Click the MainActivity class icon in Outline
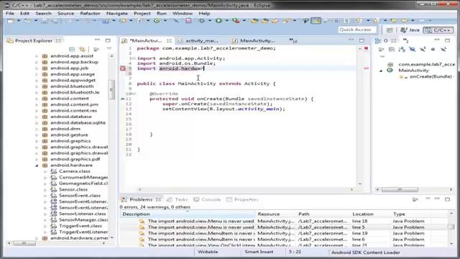460x259 pixels. (390, 71)
